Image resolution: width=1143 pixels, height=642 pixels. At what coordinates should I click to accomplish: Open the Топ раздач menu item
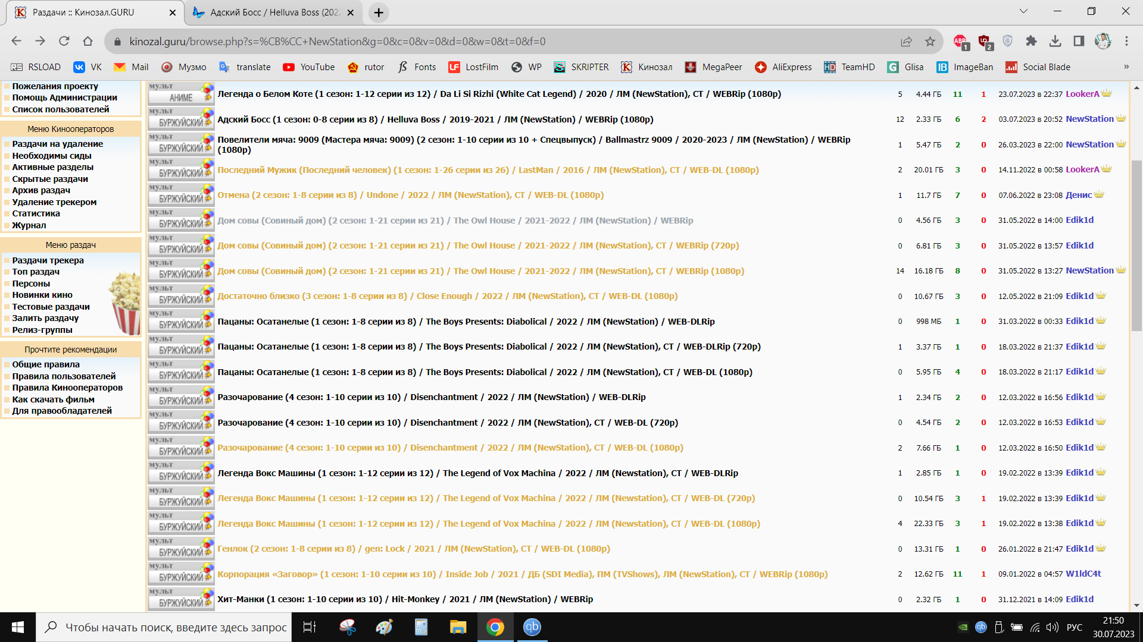pos(36,272)
